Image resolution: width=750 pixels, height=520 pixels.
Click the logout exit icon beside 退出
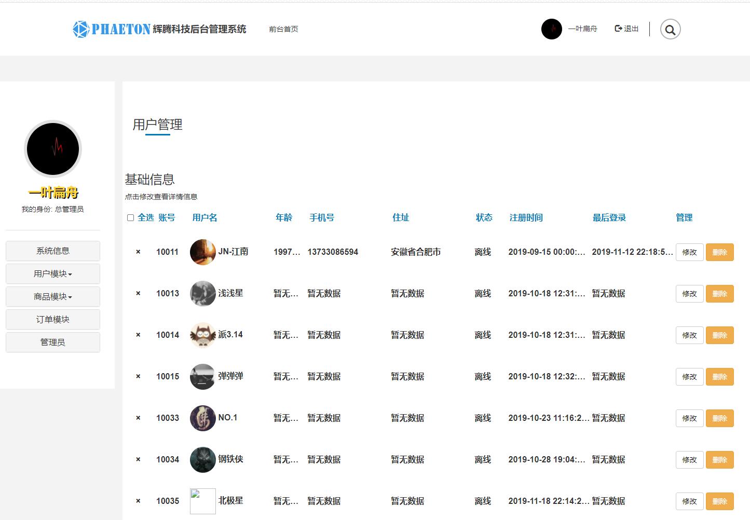618,29
